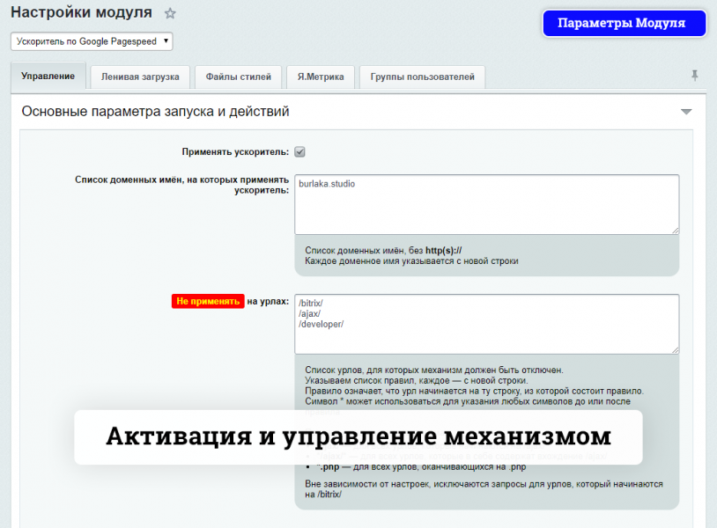The height and width of the screenshot is (528, 717).
Task: Click the pin icon right of the tabs
Action: point(695,76)
